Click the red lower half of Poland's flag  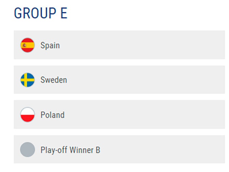(28, 118)
